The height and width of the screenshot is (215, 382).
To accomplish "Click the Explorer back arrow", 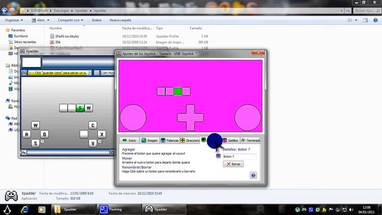I will coord(4,11).
